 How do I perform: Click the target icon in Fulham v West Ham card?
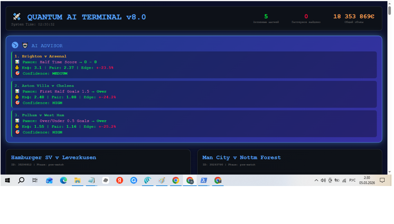[x=17, y=132]
